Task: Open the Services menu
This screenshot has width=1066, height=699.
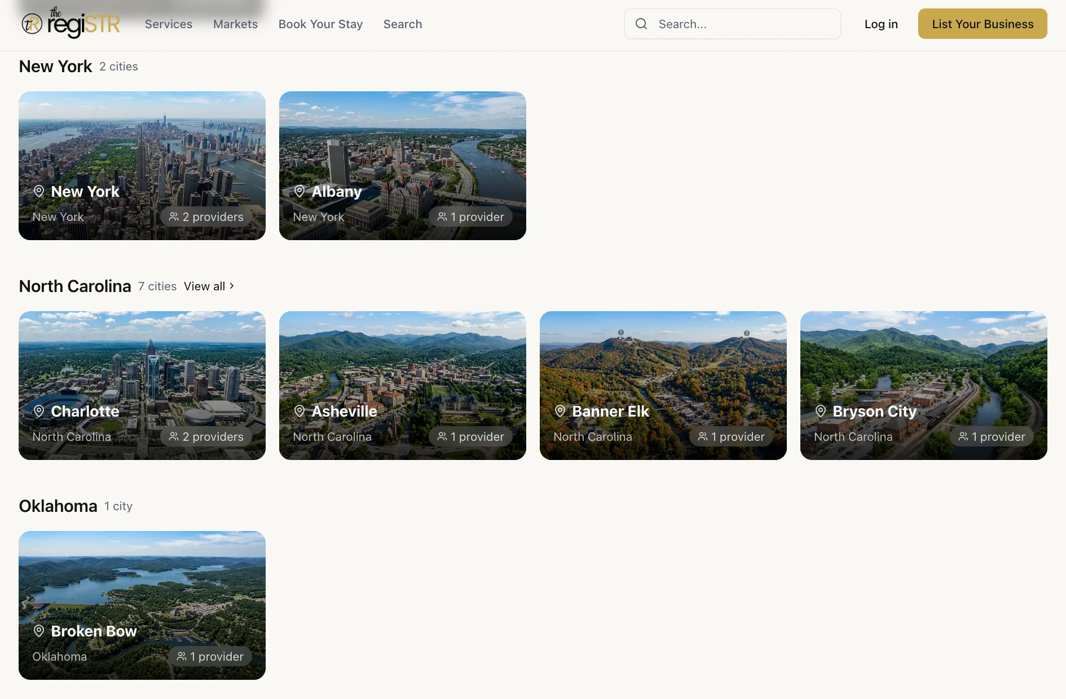Action: click(169, 24)
